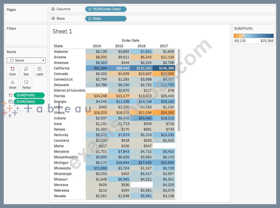Open the Tooltip marks card

point(26,84)
